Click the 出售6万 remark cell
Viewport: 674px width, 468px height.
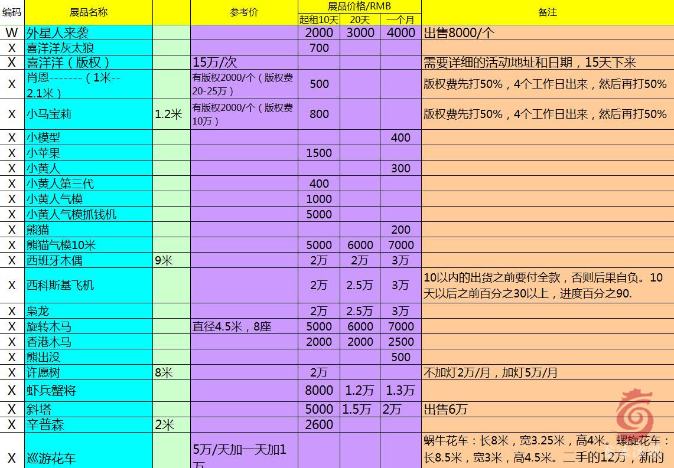click(548, 409)
